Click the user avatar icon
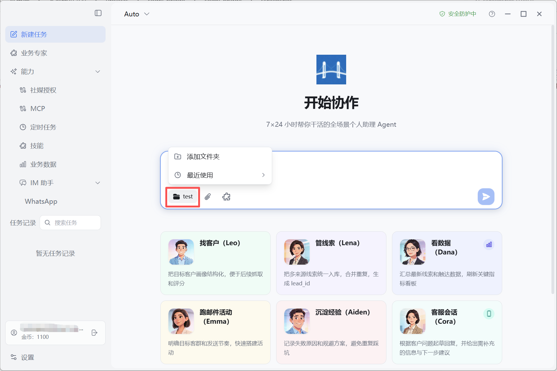557x371 pixels. click(x=14, y=333)
